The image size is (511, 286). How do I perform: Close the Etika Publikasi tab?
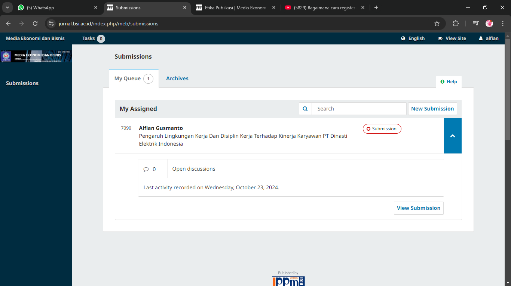274,7
